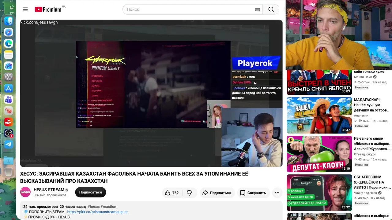Click the #hesus hashtag
This screenshot has height=220, width=392.
(x=93, y=207)
